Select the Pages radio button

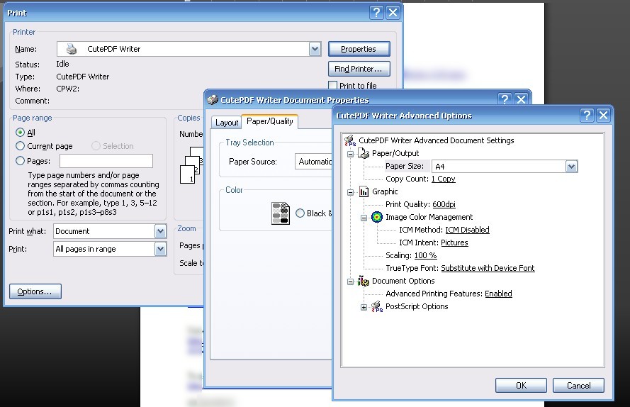(x=20, y=161)
